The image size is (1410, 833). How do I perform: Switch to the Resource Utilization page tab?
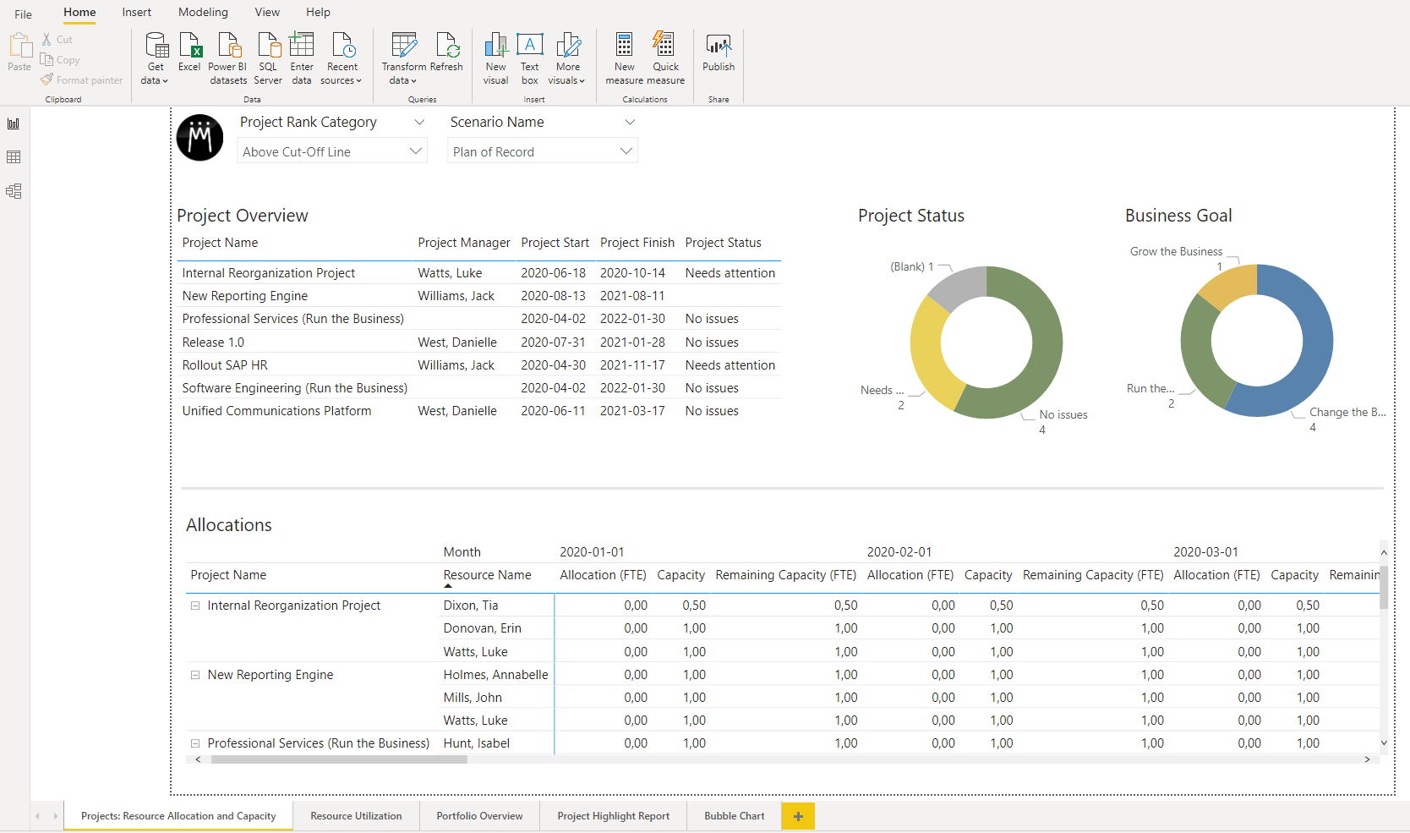(x=356, y=816)
